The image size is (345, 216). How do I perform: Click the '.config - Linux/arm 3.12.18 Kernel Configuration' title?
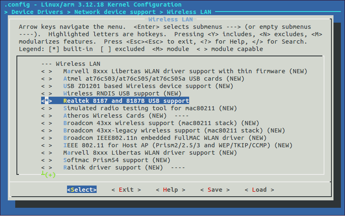[93, 5]
